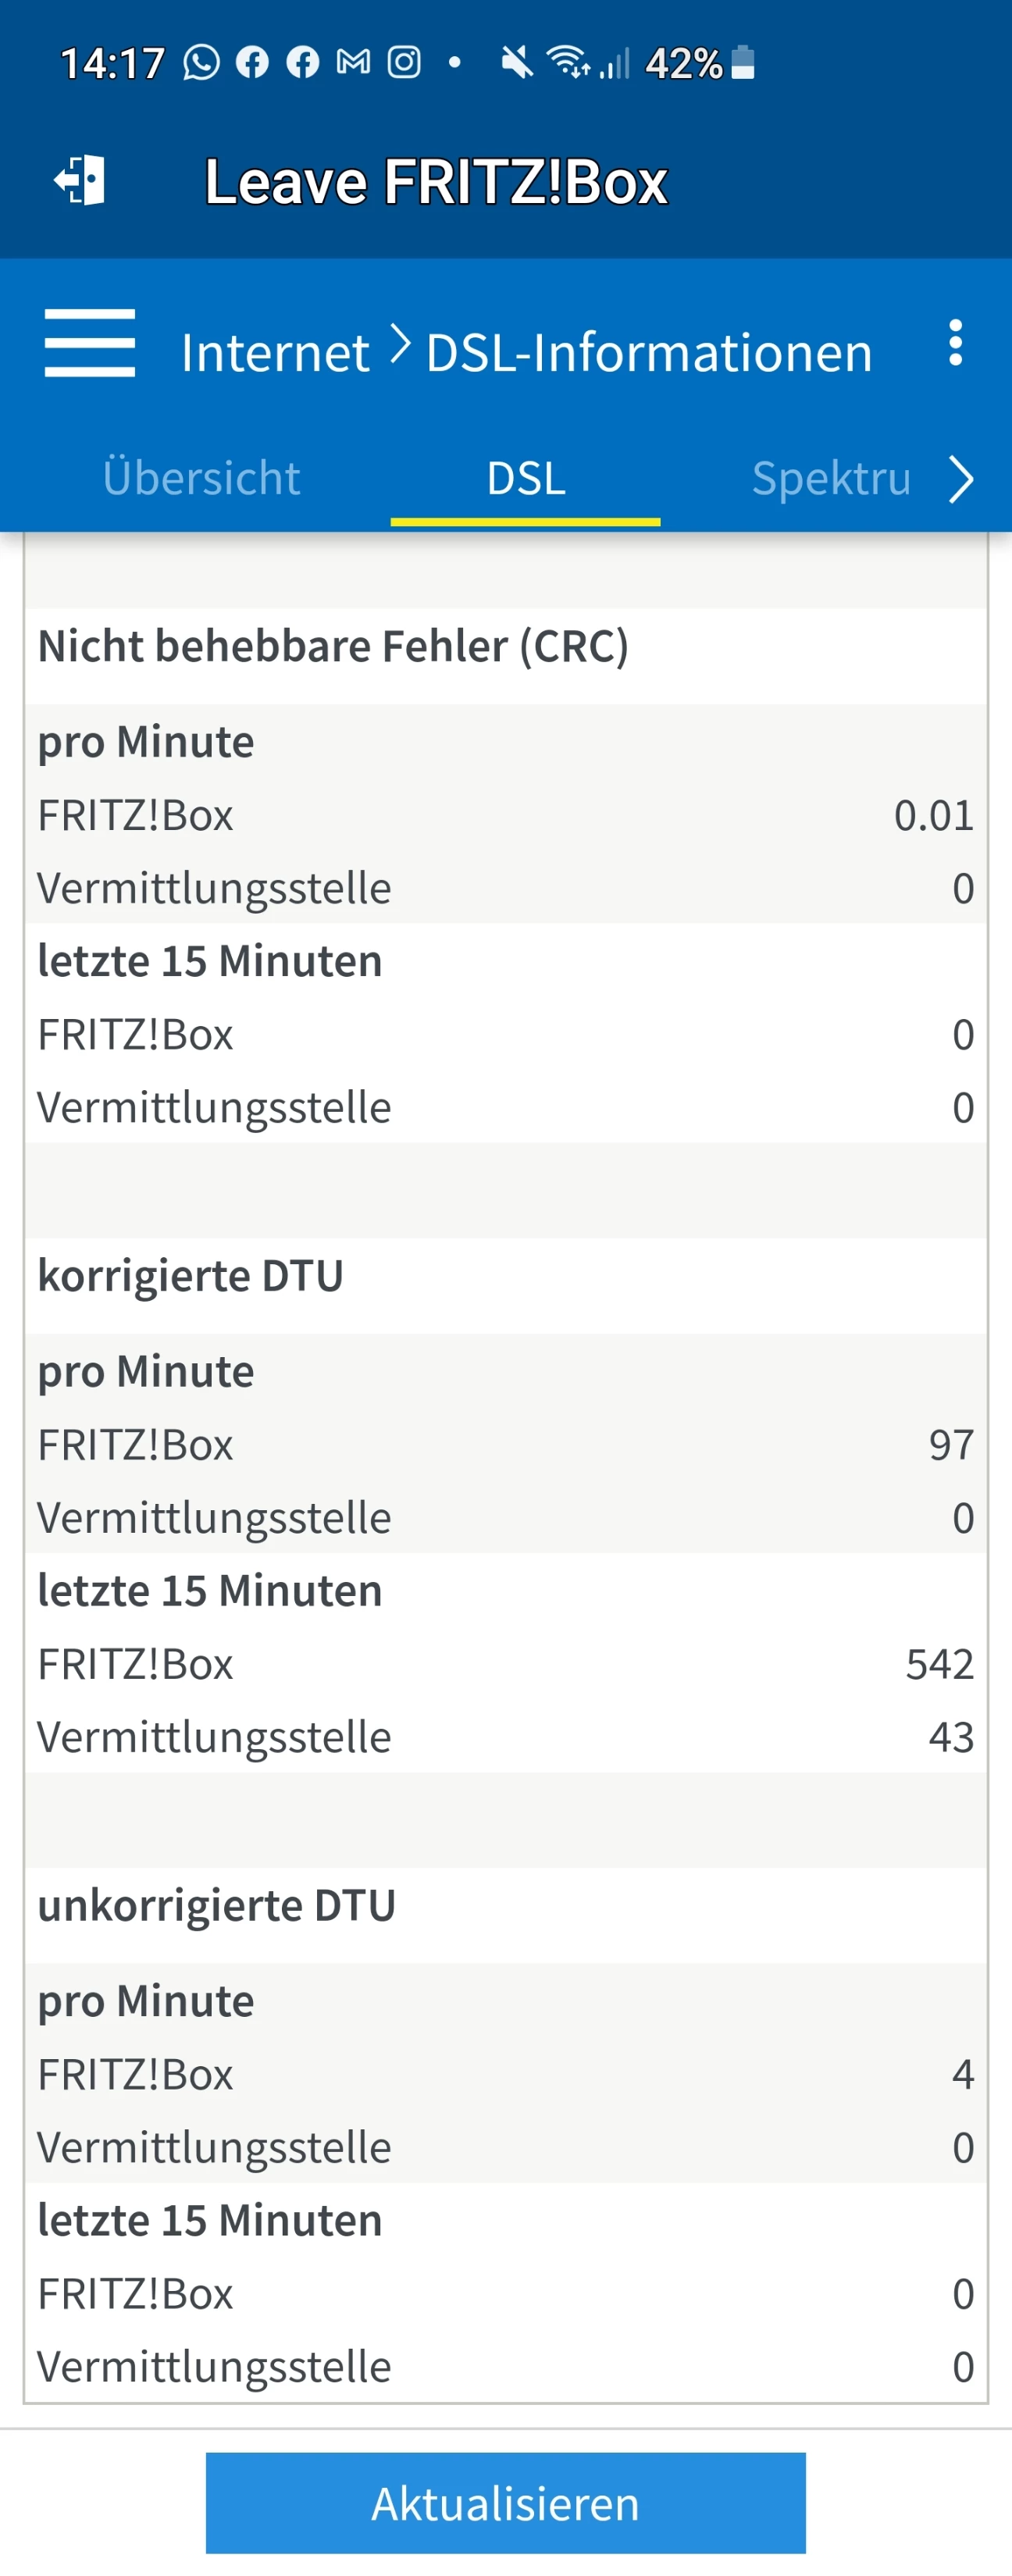Tap the Leave FRITZ!Box title text
Screen dimensions: 1012x2576
click(x=436, y=182)
